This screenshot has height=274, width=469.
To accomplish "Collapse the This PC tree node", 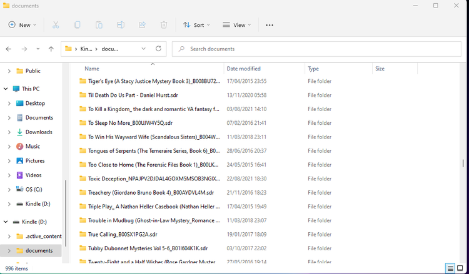I will [6, 89].
